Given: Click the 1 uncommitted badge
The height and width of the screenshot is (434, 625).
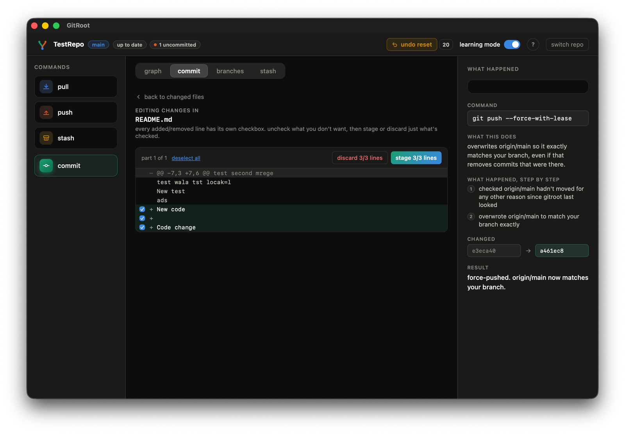Looking at the screenshot, I should (175, 45).
